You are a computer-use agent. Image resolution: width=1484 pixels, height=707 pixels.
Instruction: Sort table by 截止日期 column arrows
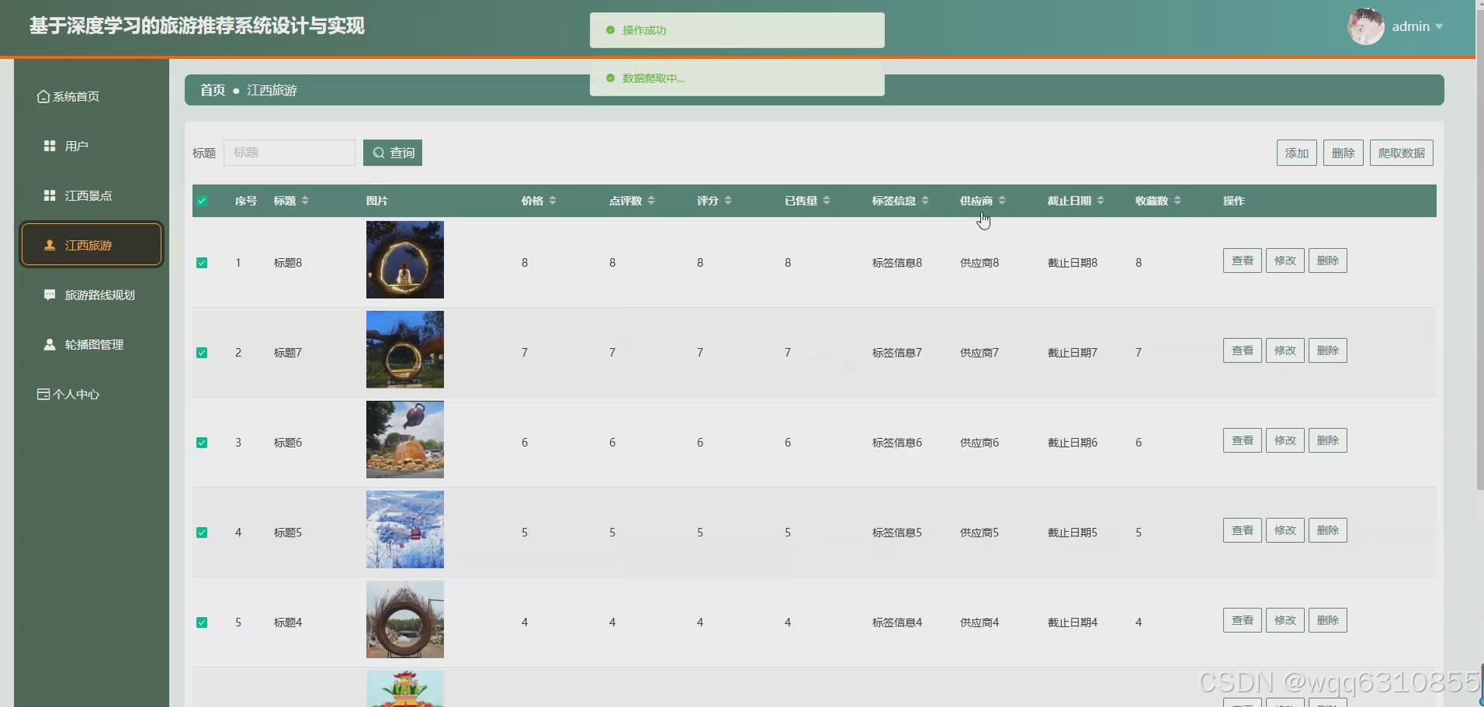(1101, 201)
